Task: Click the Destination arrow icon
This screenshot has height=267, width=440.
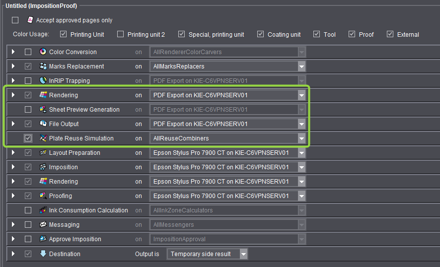Action: [x=43, y=254]
